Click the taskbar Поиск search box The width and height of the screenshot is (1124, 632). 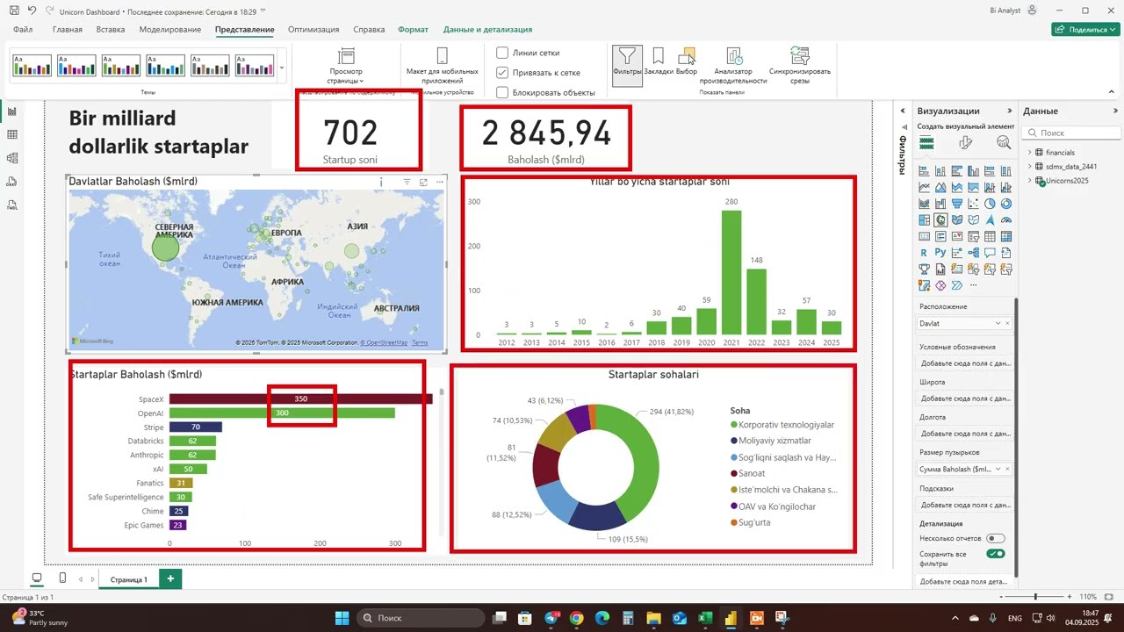click(x=420, y=618)
